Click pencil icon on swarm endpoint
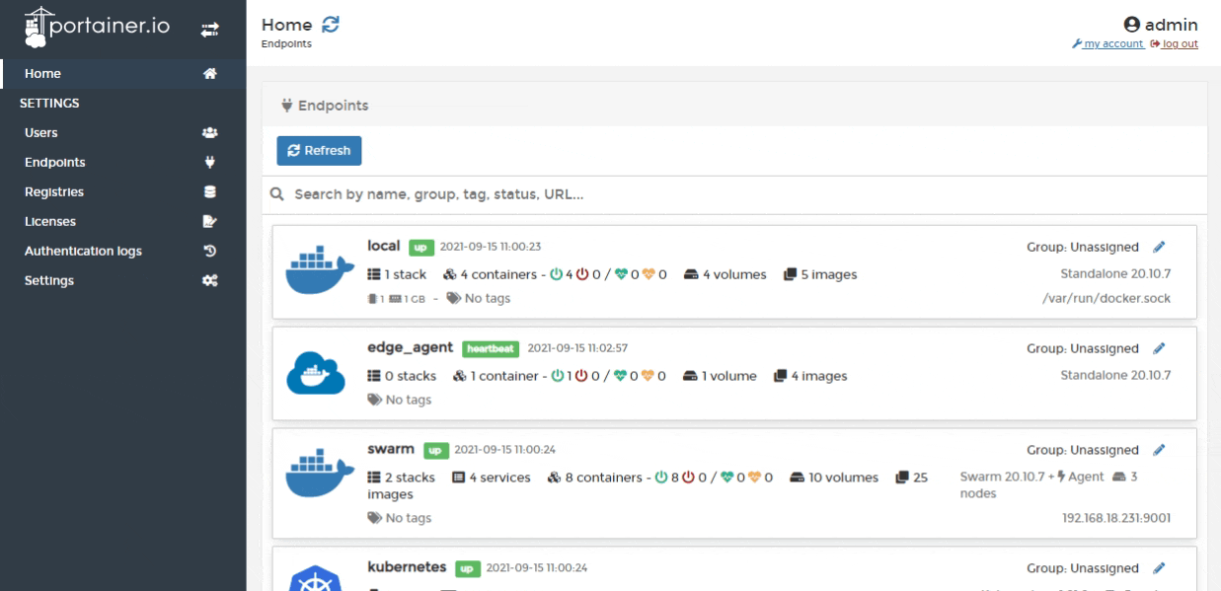The height and width of the screenshot is (591, 1221). pos(1158,450)
